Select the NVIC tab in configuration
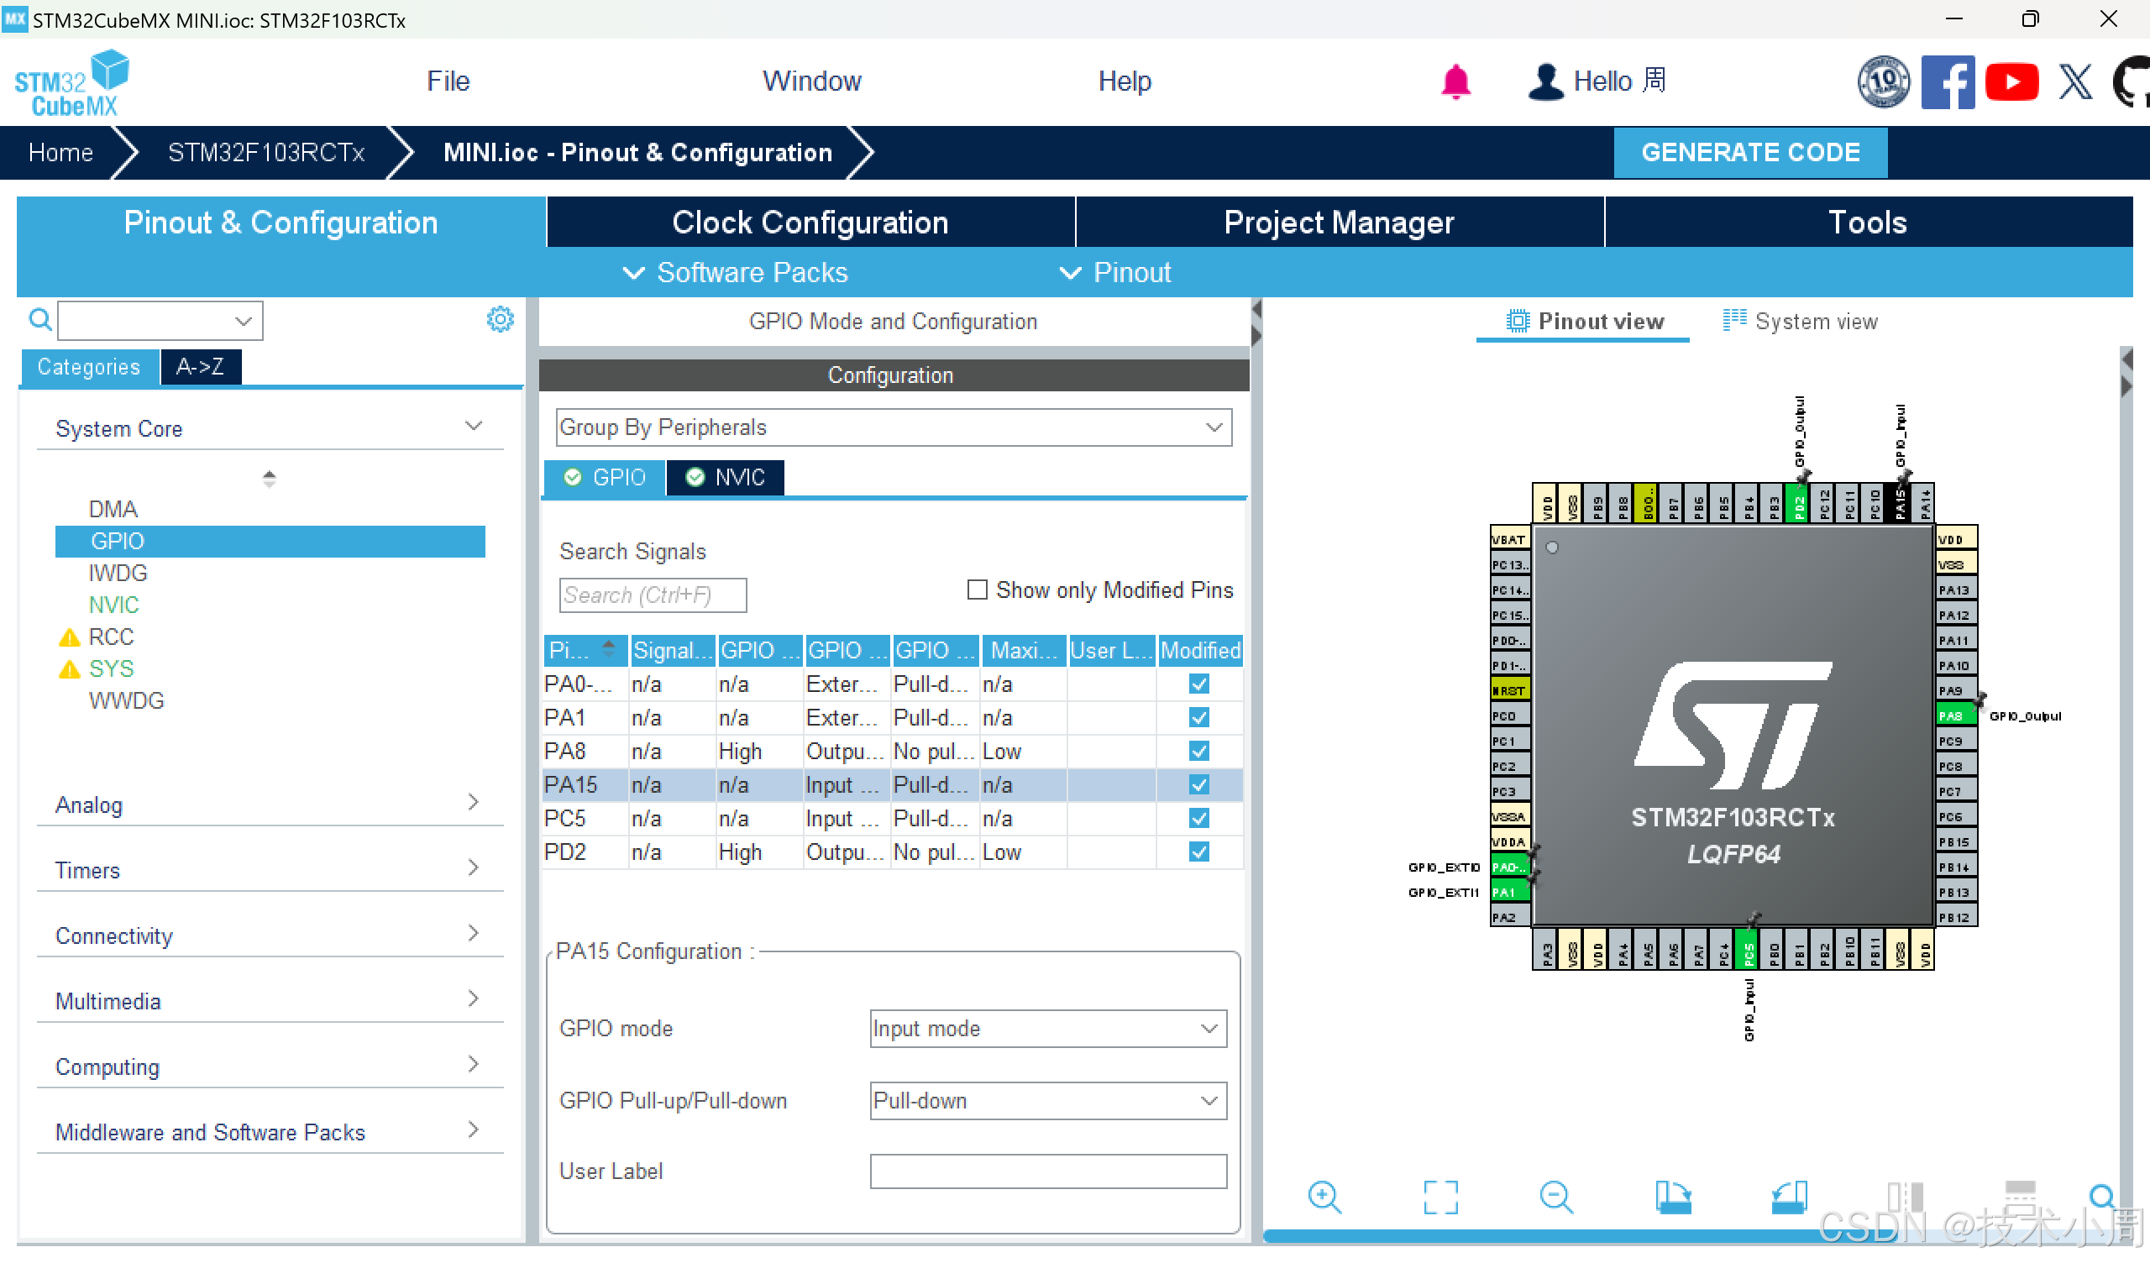The height and width of the screenshot is (1263, 2150). click(x=725, y=478)
